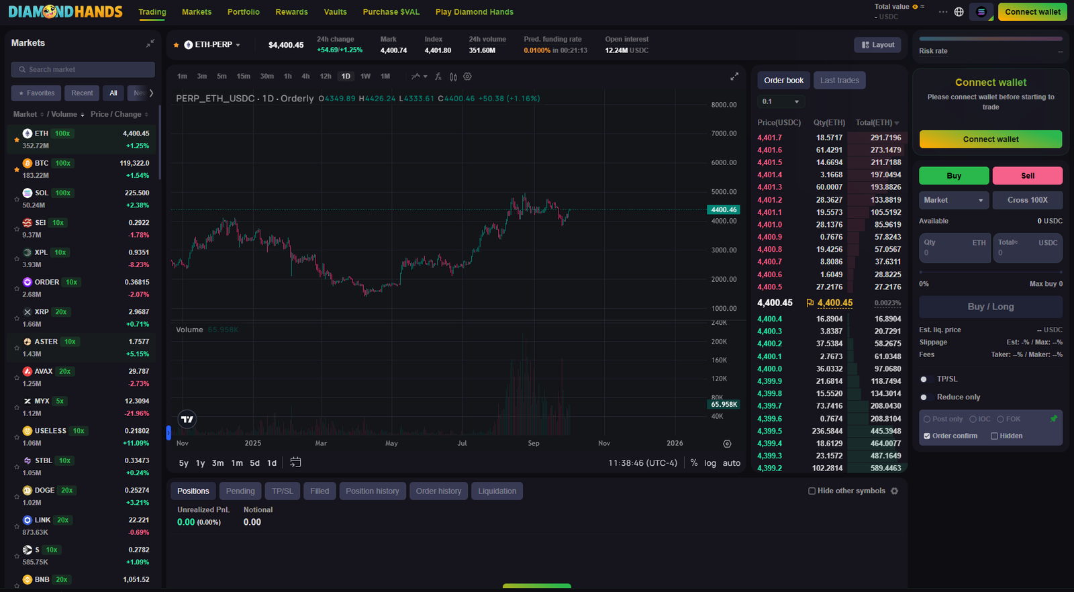Toggle total value visibility eye icon
1074x592 pixels.
915,7
